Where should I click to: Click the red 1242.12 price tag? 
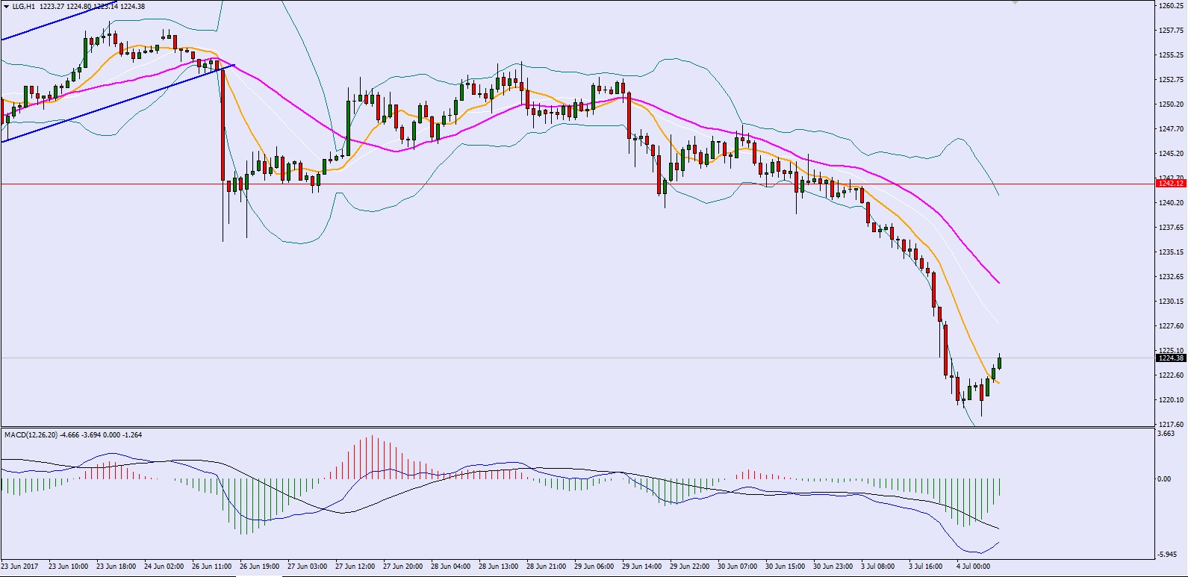click(x=1170, y=184)
